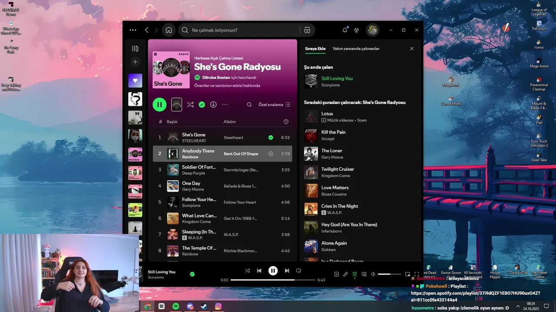Play Cries In The Night from queue
Image resolution: width=556 pixels, height=312 pixels.
361,209
